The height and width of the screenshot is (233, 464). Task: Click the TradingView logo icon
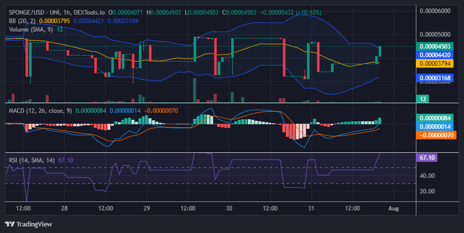click(x=10, y=224)
